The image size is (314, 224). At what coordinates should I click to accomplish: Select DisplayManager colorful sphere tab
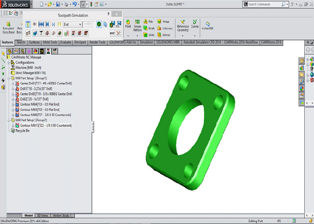(x=35, y=51)
